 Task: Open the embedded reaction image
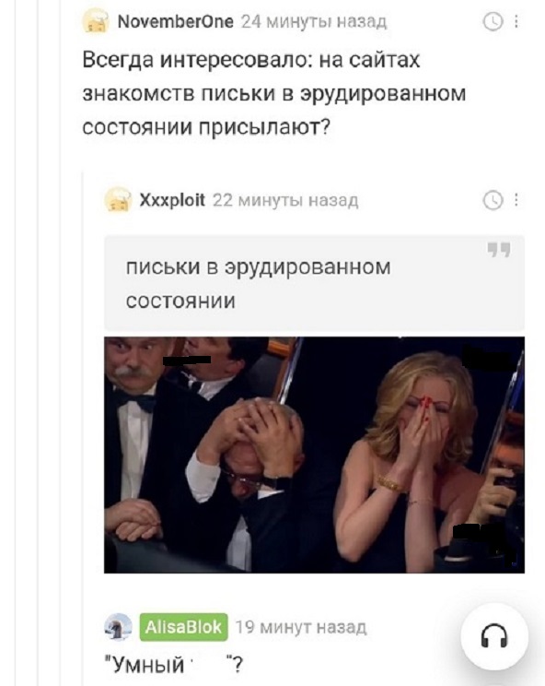(x=314, y=455)
